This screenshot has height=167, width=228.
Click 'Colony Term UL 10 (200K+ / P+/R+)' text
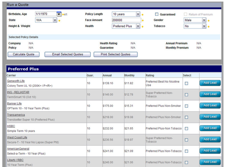pos(30,86)
